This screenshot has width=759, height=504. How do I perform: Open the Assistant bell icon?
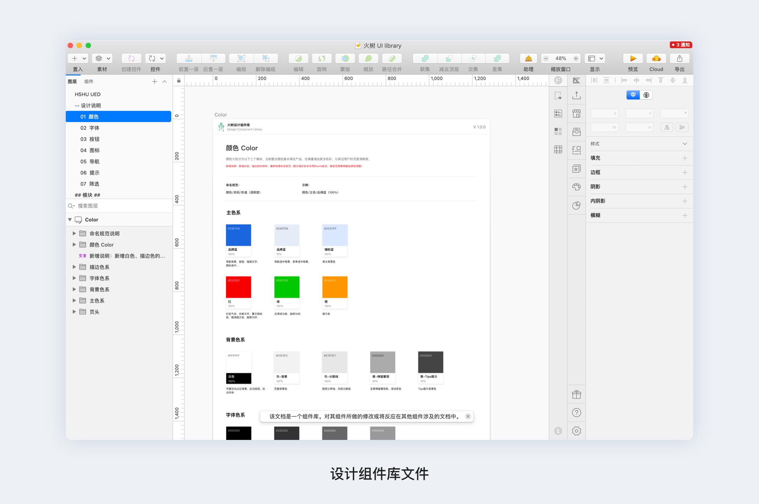pos(528,59)
